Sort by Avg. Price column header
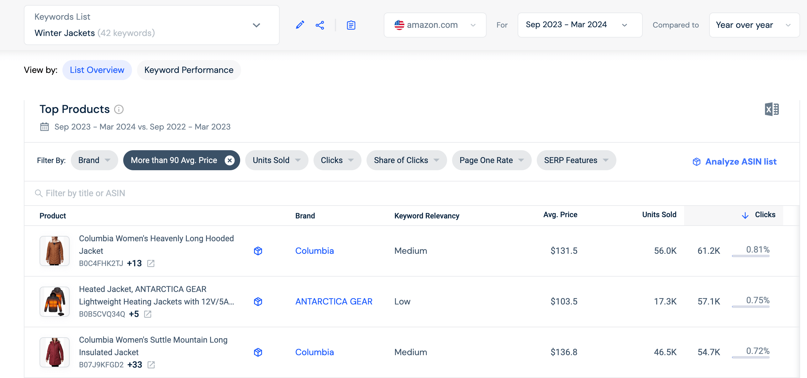The image size is (807, 378). point(560,215)
